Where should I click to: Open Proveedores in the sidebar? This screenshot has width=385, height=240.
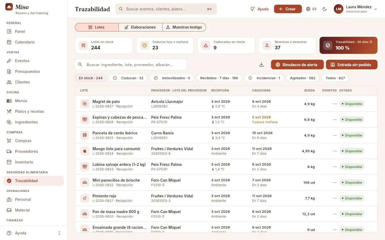[x=33, y=151]
